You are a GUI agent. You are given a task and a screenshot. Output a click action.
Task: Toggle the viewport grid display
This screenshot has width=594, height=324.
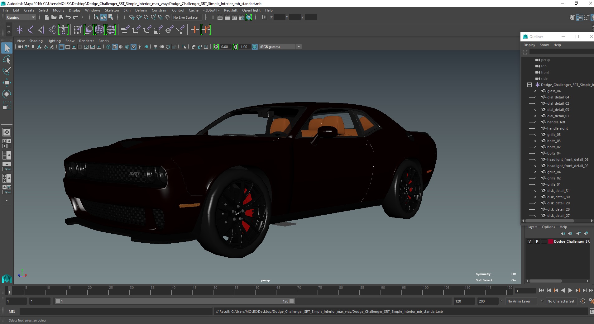61,47
